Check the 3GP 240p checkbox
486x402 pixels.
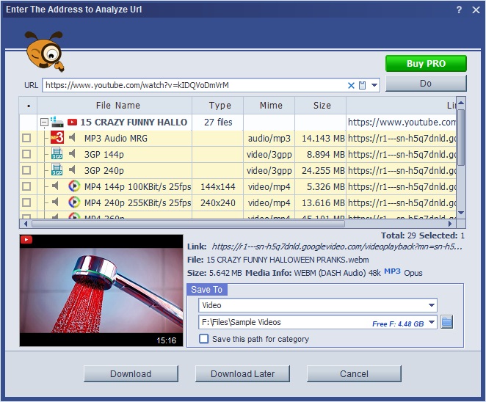point(26,170)
